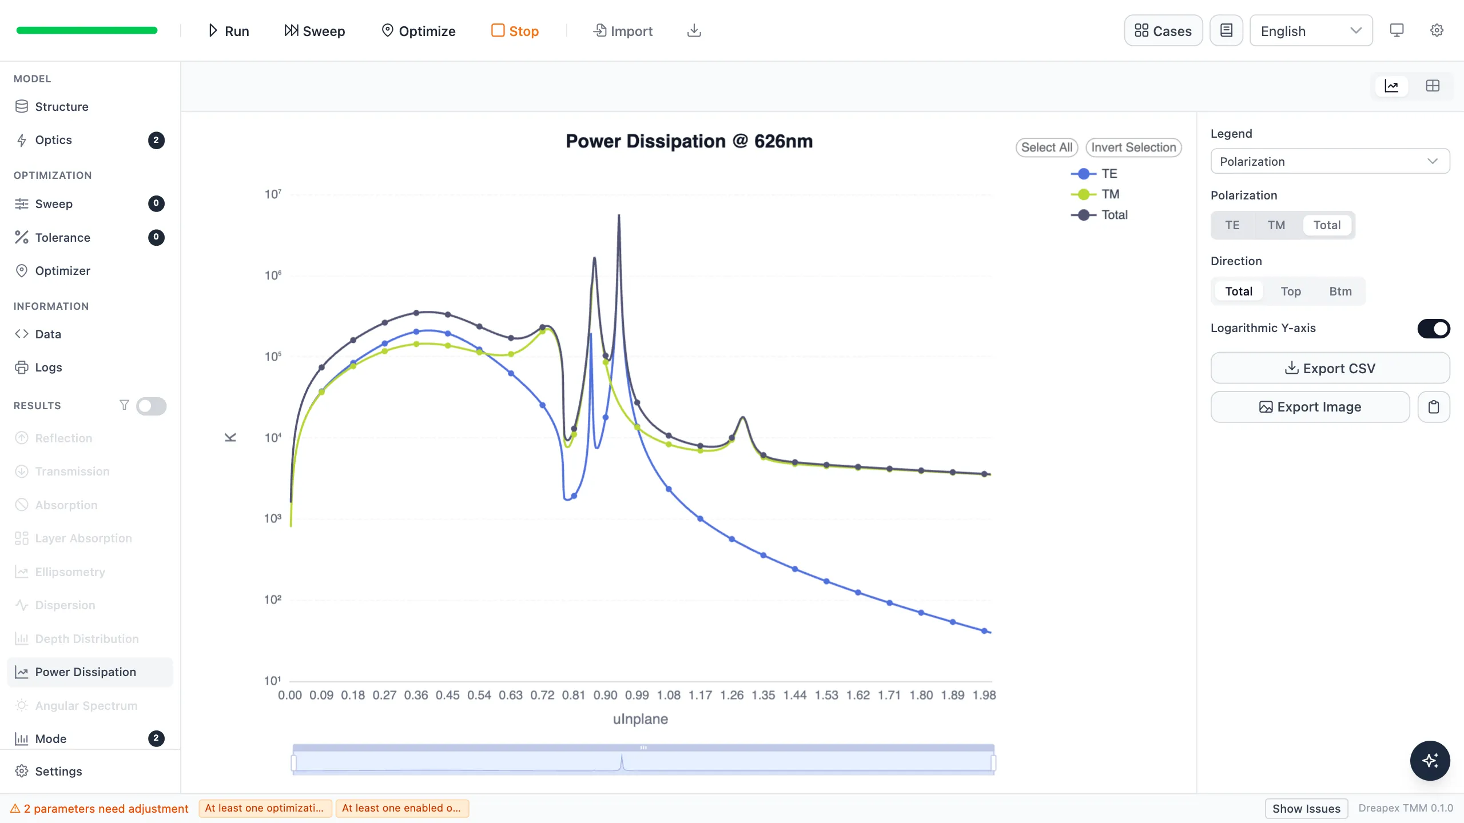Select Top direction option

[x=1291, y=291]
